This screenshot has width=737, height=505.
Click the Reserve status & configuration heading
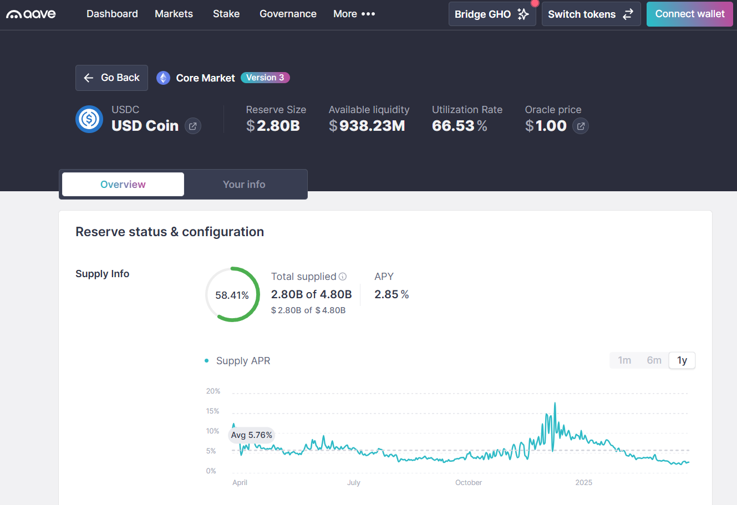click(170, 232)
